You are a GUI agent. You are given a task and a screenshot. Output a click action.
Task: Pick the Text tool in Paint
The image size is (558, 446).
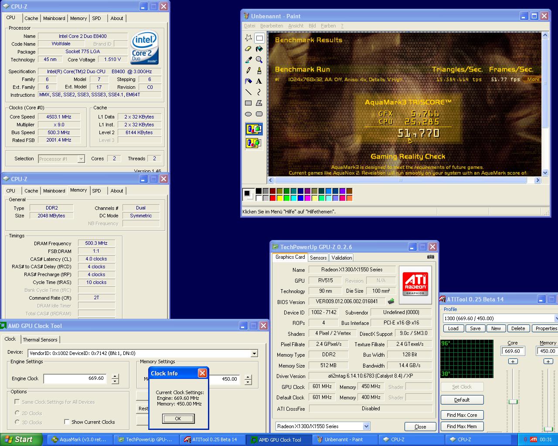coord(259,81)
